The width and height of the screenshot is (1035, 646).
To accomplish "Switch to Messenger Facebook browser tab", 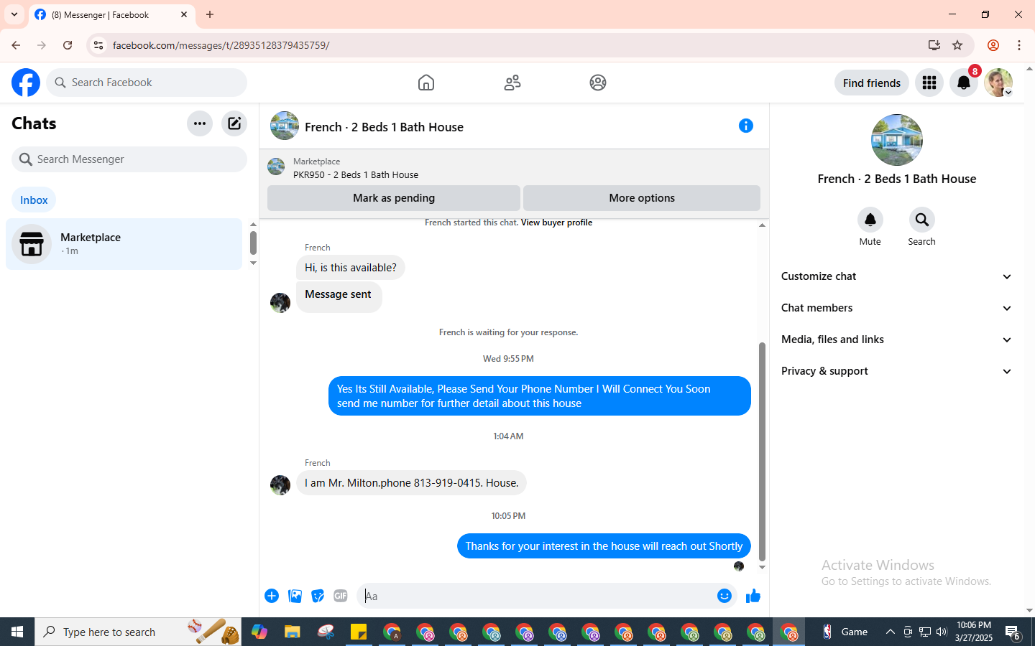I will point(111,14).
